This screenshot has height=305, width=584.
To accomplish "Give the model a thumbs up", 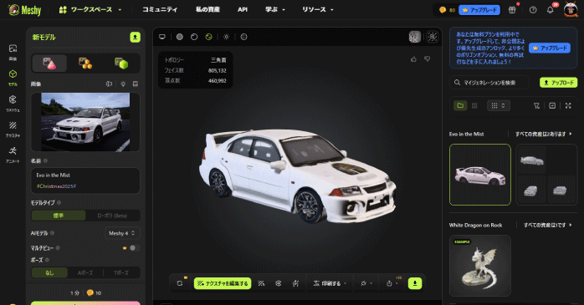I will pos(413,59).
